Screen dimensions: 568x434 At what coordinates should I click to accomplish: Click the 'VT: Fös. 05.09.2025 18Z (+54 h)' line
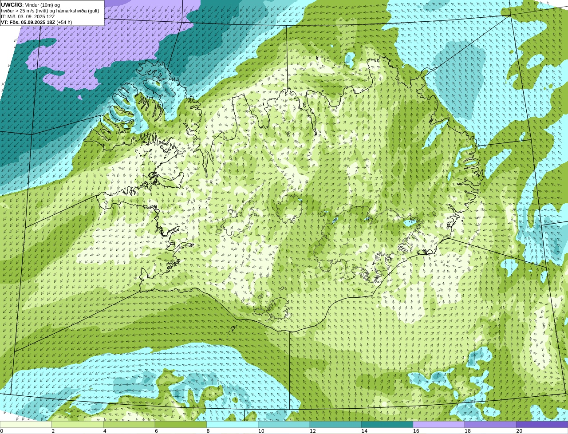36,22
